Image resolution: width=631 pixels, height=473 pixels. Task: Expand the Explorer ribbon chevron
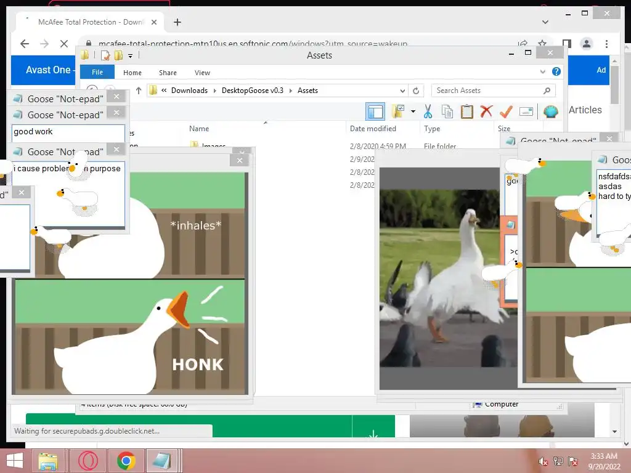pyautogui.click(x=542, y=71)
